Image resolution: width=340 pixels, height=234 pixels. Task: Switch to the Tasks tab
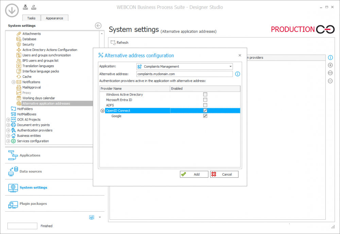(x=31, y=18)
